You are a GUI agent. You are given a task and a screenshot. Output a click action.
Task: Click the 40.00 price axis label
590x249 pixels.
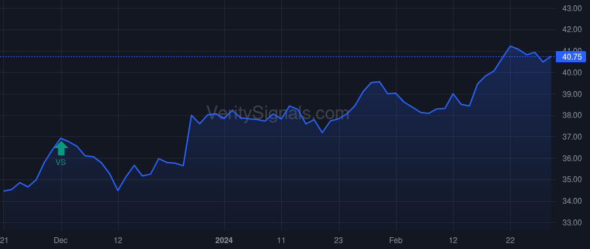coord(572,73)
